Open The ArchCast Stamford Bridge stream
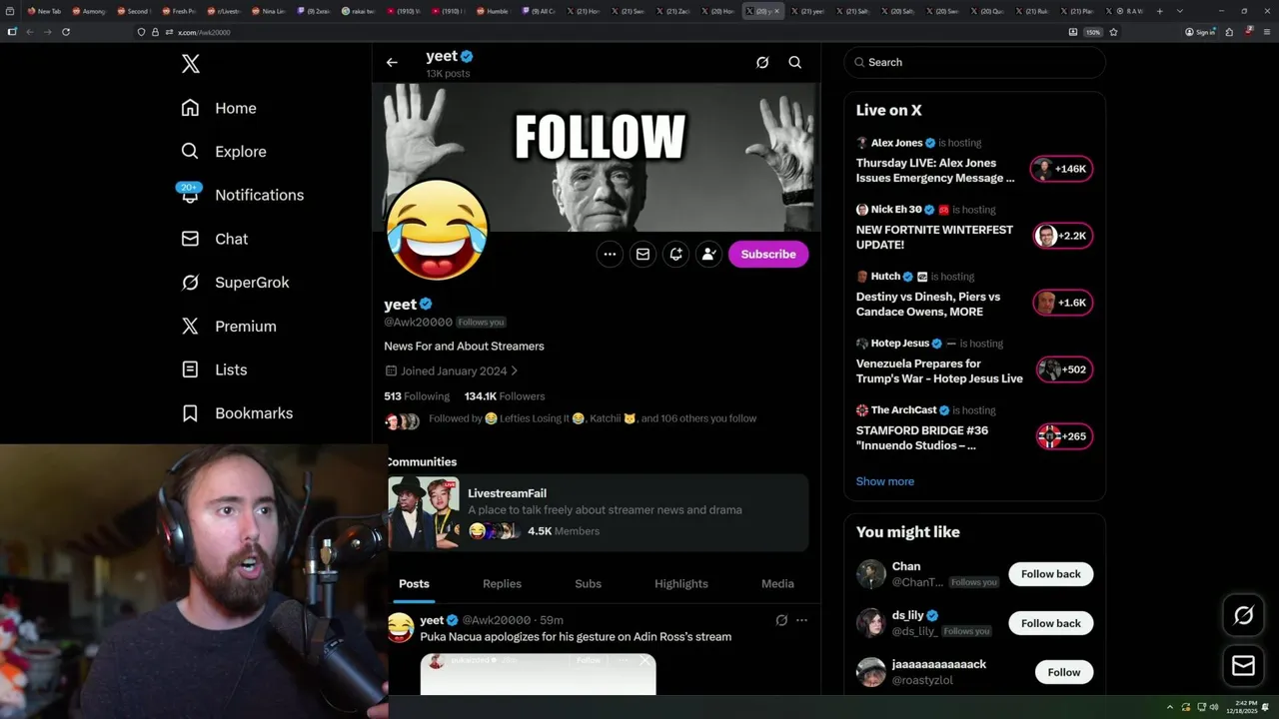Viewport: 1279px width, 719px height. 922,437
